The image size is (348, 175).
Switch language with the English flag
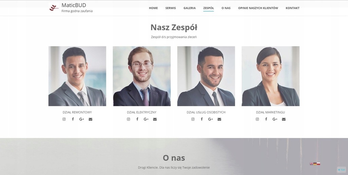[x=311, y=164]
